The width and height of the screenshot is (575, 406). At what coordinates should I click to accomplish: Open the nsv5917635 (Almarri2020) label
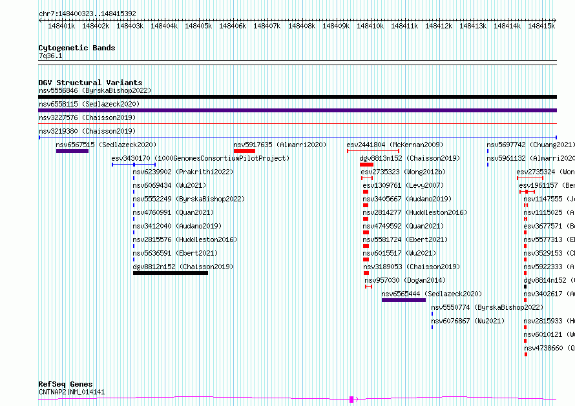pyautogui.click(x=280, y=145)
